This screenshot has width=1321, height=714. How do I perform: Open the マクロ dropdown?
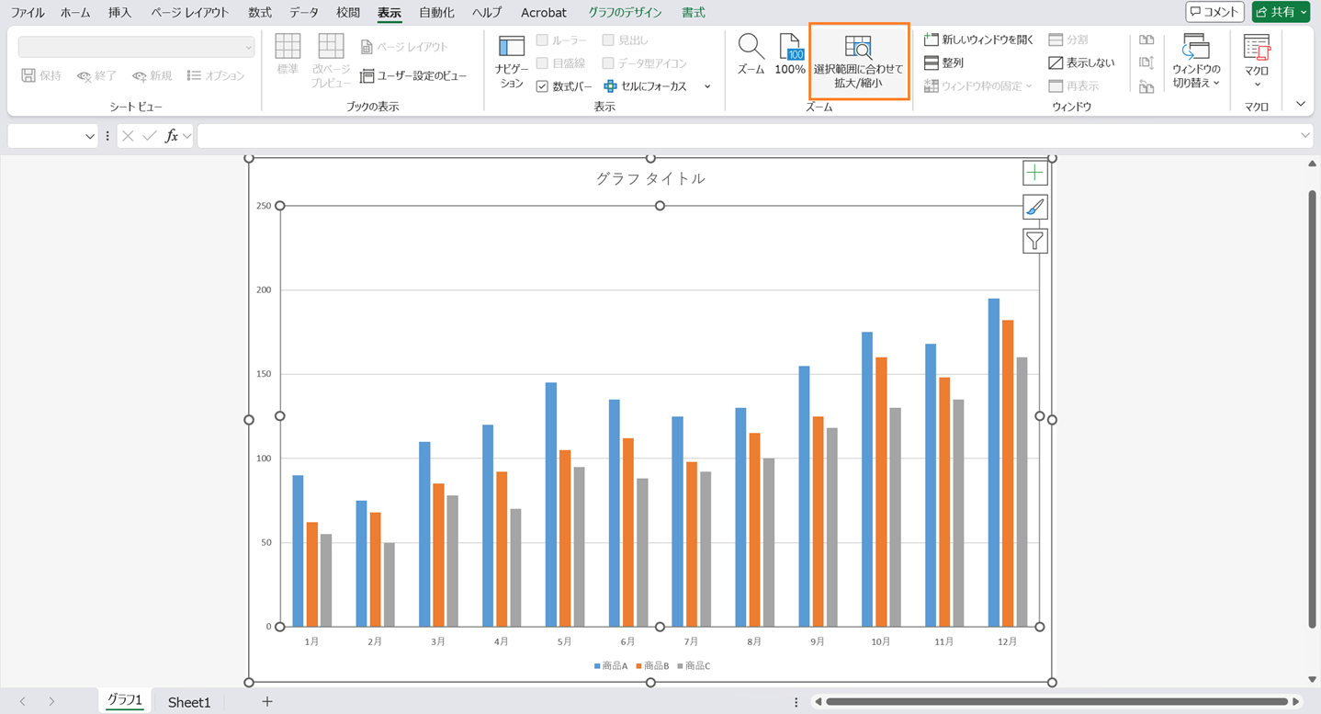point(1257,62)
